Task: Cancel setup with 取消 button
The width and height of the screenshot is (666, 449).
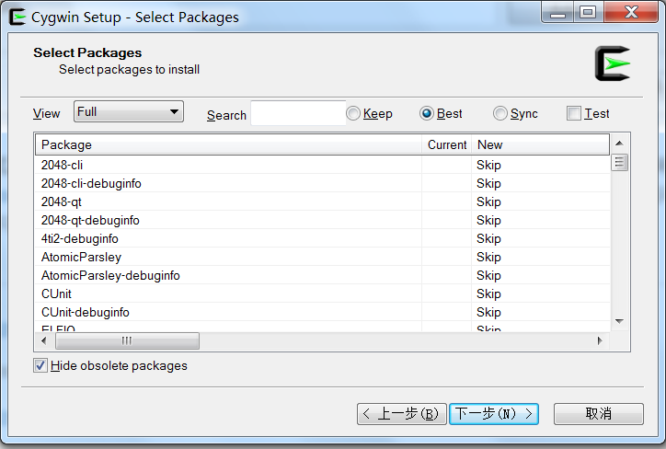Action: click(599, 414)
